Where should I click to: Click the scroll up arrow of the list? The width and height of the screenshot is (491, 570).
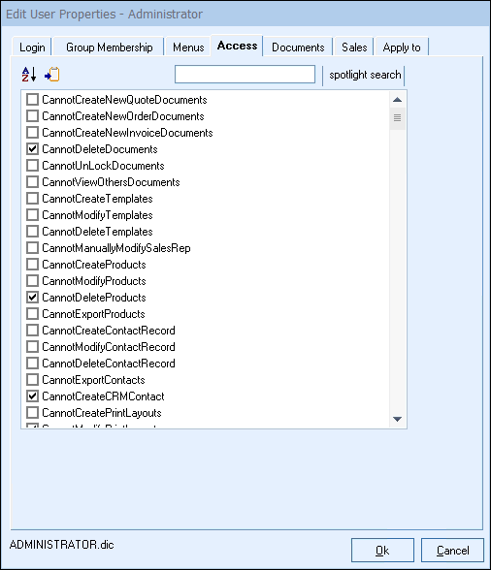pyautogui.click(x=397, y=100)
